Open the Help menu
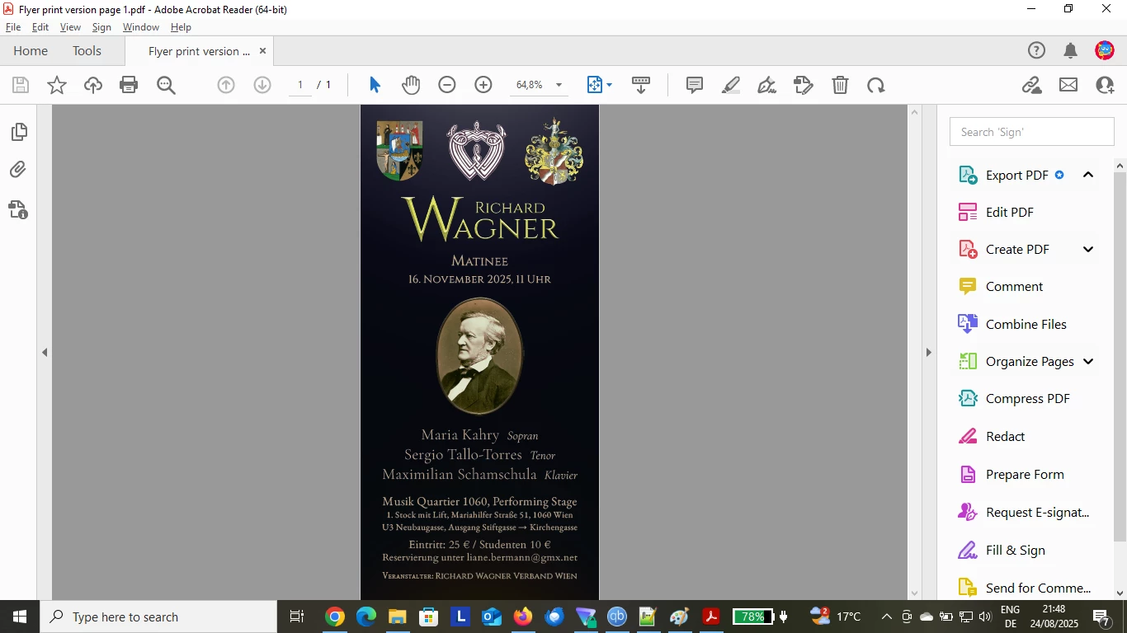This screenshot has height=633, width=1127. (x=181, y=27)
